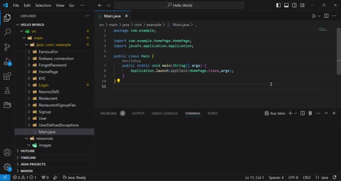The height and width of the screenshot is (181, 341).
Task: Expand the HomePage folder
Action: coord(29,72)
